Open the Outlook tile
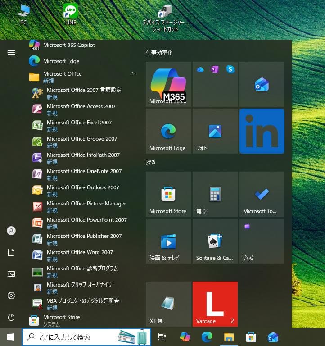325x346 pixels. tap(262, 84)
